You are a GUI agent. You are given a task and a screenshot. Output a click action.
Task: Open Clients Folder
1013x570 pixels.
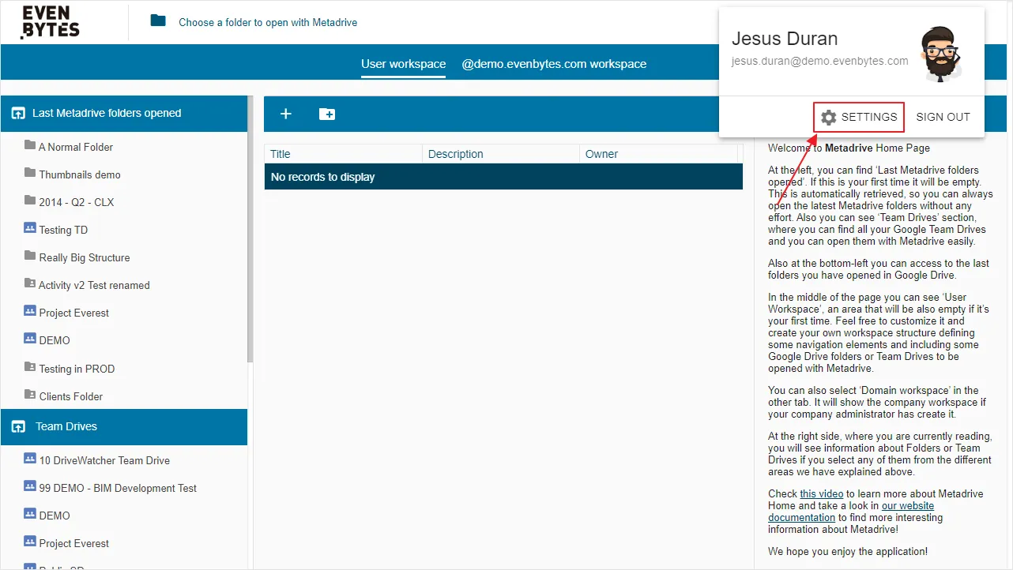[x=71, y=396]
